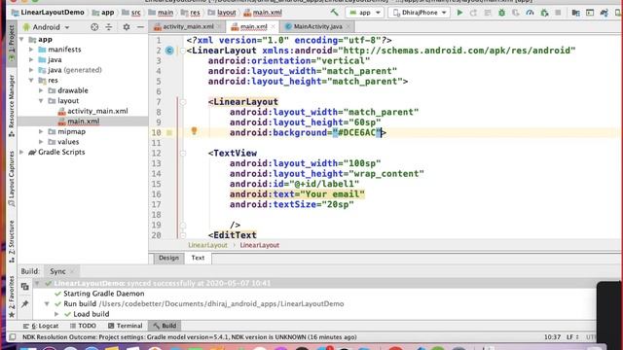Toggle pin tab icon in Build panel
The width and height of the screenshot is (623, 350).
(24, 304)
